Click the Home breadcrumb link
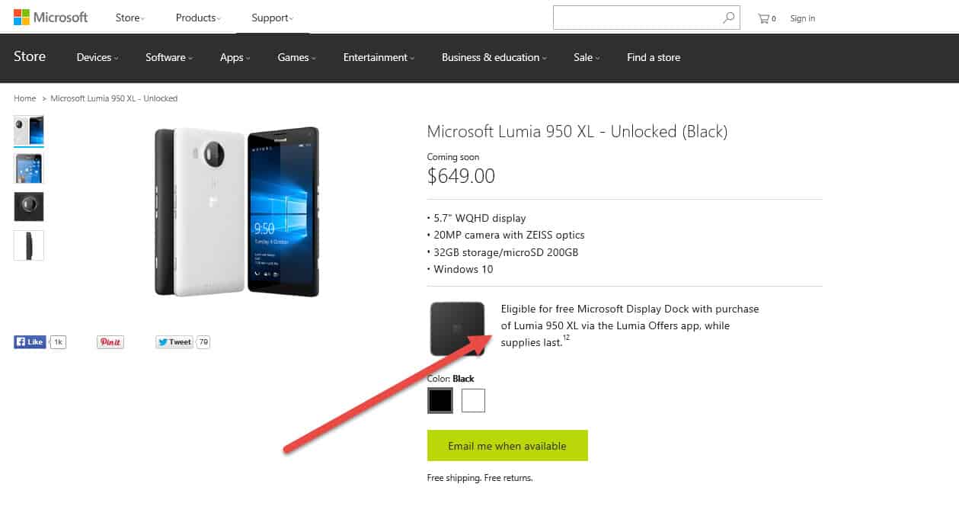The width and height of the screenshot is (959, 516). tap(24, 98)
